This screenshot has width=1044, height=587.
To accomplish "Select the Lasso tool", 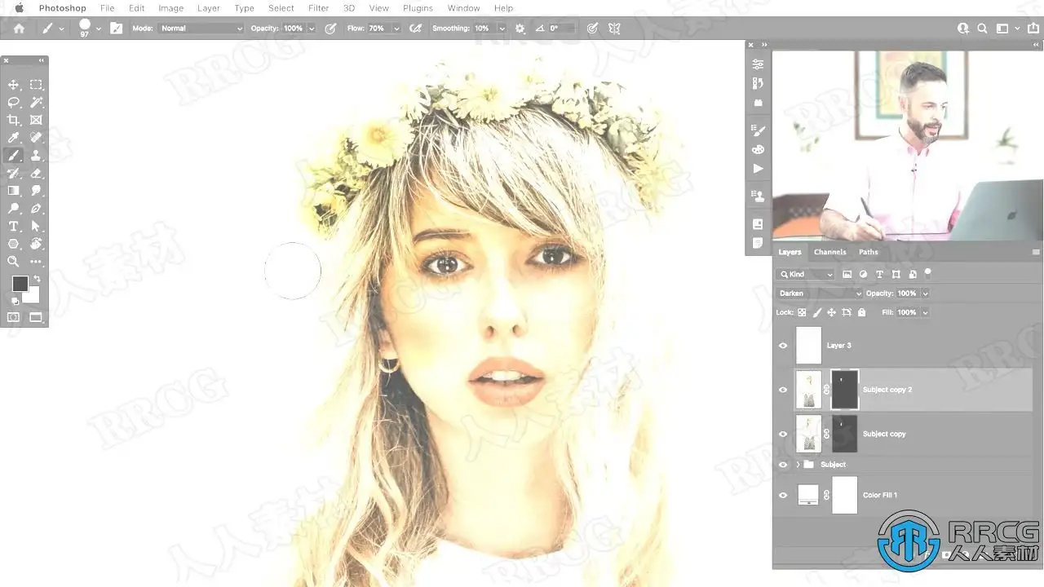I will (x=14, y=103).
